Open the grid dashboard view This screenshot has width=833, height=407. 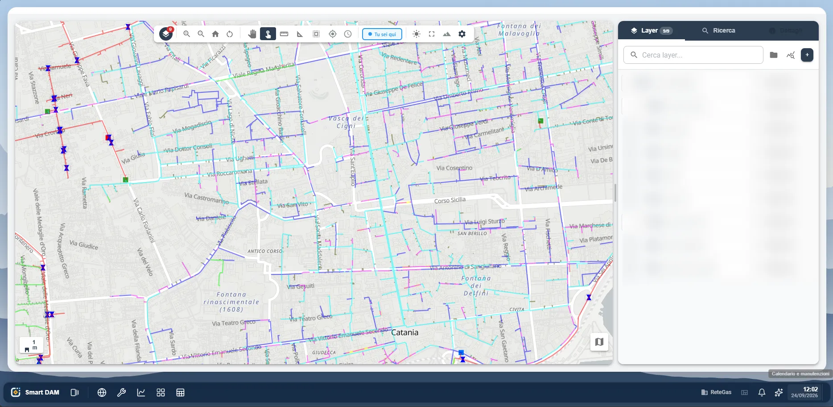click(161, 392)
